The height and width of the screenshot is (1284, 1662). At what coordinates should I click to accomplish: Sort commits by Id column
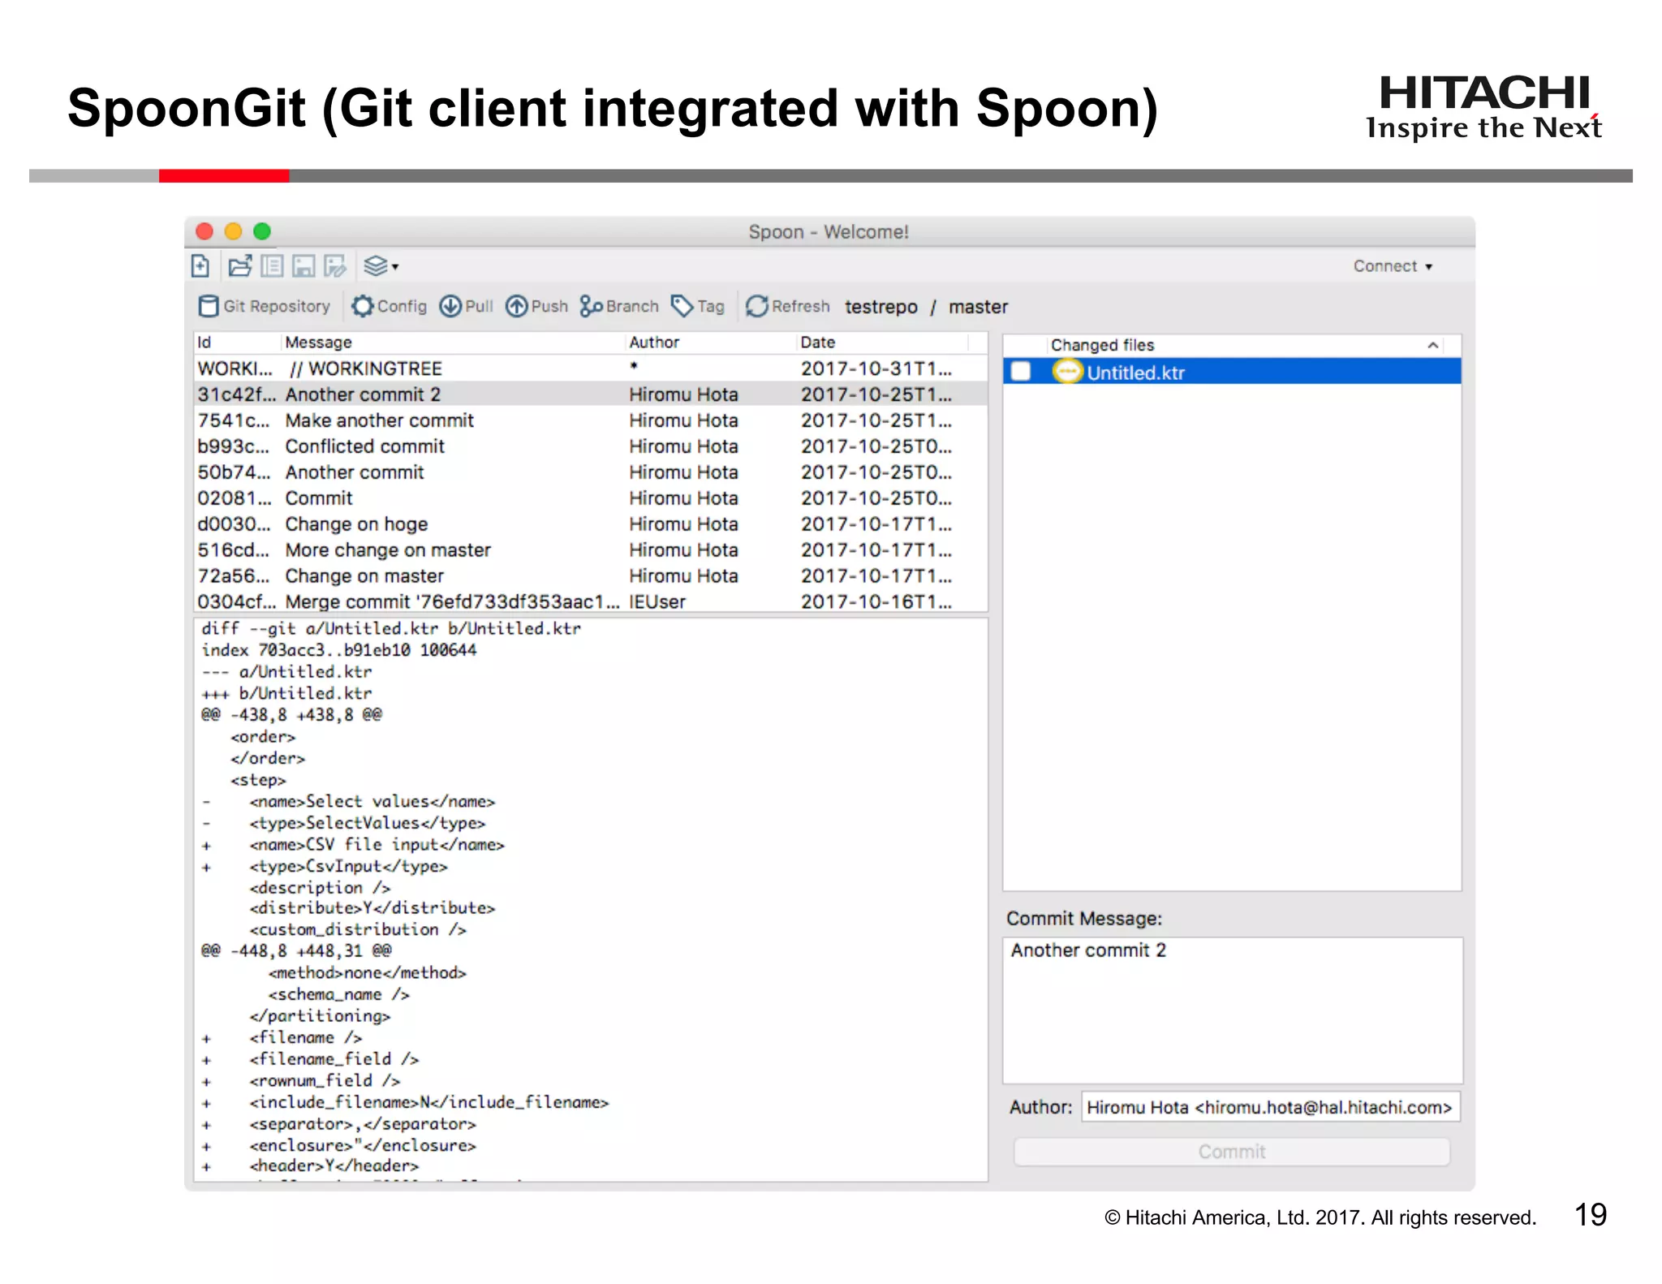point(237,343)
